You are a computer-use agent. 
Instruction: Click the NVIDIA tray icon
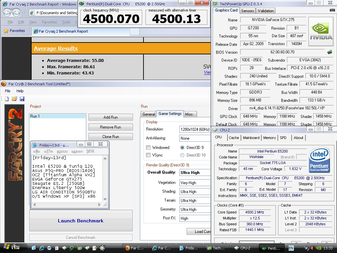(x=319, y=248)
